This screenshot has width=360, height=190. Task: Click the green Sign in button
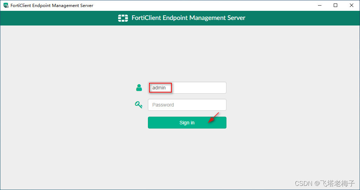187,123
